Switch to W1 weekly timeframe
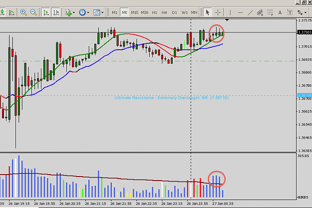The width and height of the screenshot is (312, 208). click(184, 12)
